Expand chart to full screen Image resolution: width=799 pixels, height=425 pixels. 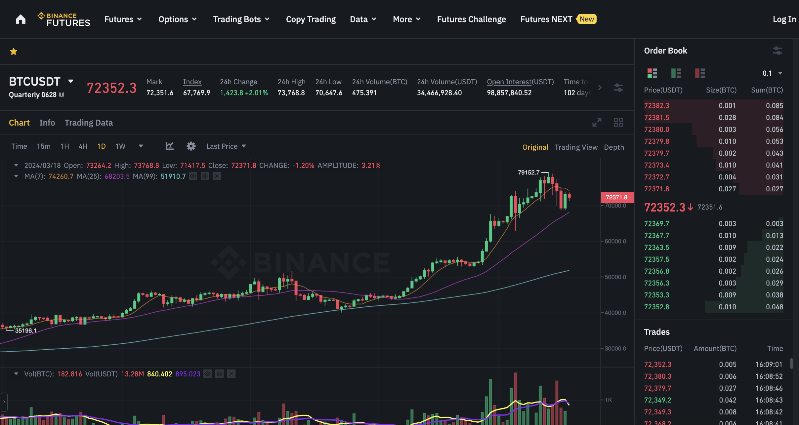597,123
